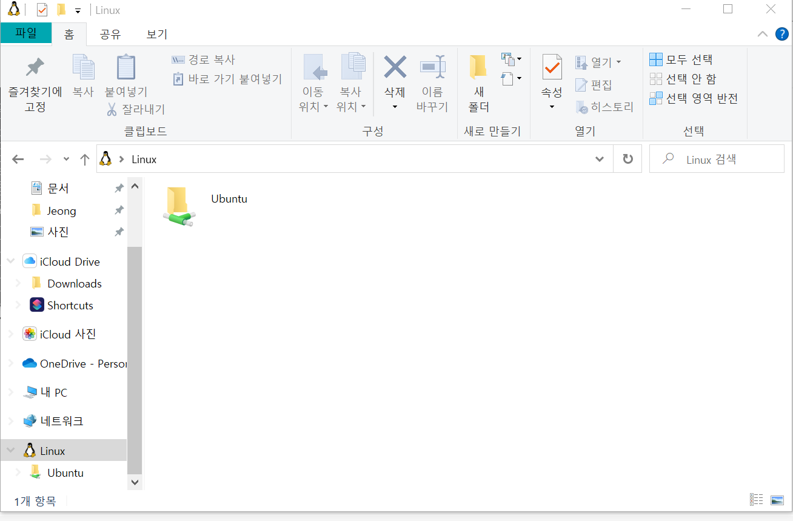The image size is (793, 521).
Task: Expand the OneDrive tree node
Action: coord(10,363)
